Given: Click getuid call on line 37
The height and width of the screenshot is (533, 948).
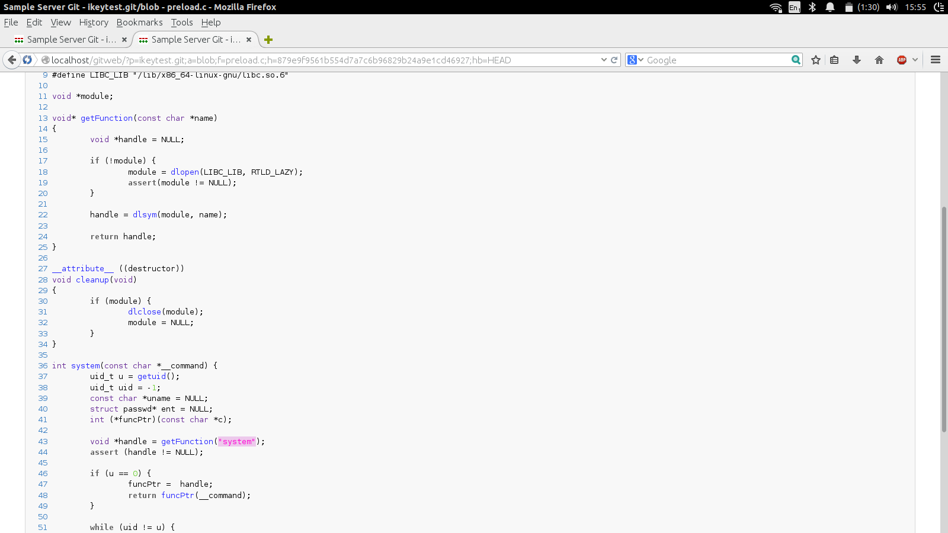Looking at the screenshot, I should click(152, 376).
